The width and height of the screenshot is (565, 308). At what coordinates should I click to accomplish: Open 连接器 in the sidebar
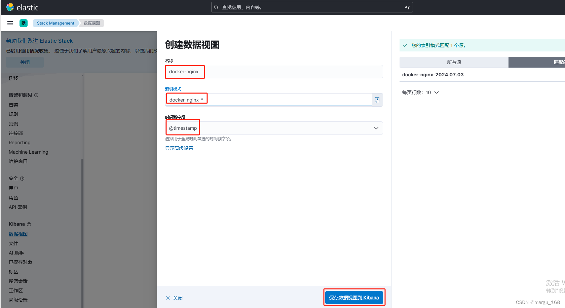(x=16, y=133)
